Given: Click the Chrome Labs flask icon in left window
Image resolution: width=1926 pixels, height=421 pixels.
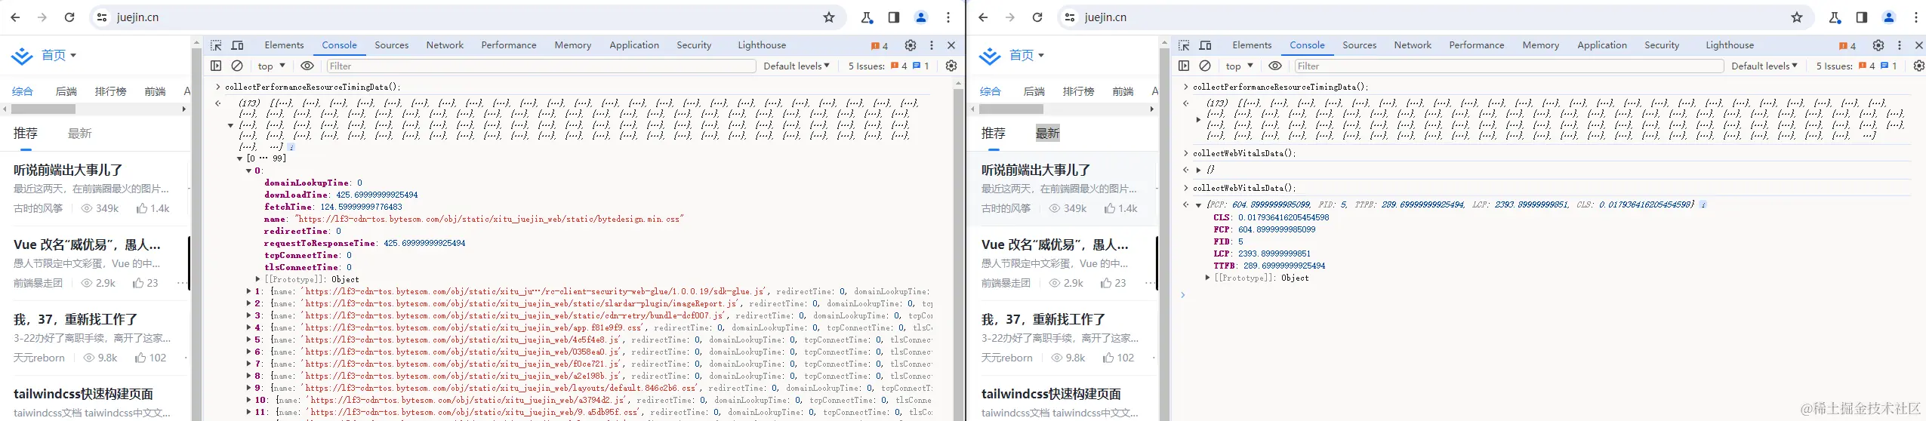Looking at the screenshot, I should (867, 17).
